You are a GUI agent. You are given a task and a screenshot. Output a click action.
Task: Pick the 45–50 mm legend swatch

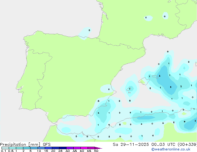point(91,148)
